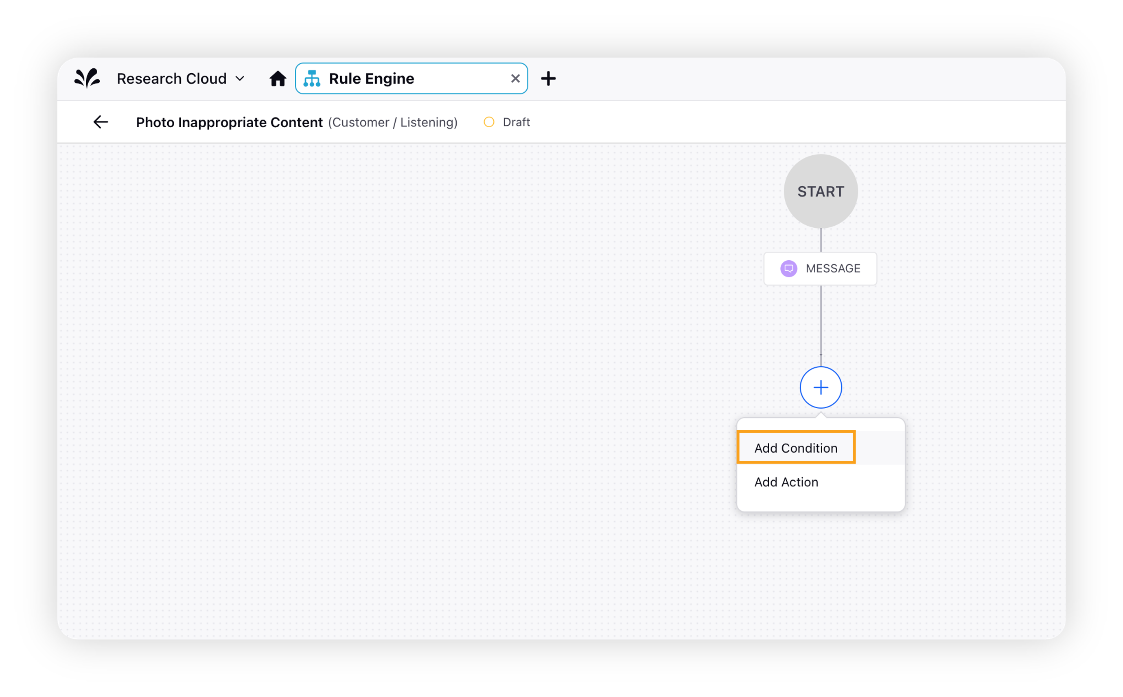Screen dimensions: 1123x697
Task: Select the Rule Engine tab
Action: 411,78
